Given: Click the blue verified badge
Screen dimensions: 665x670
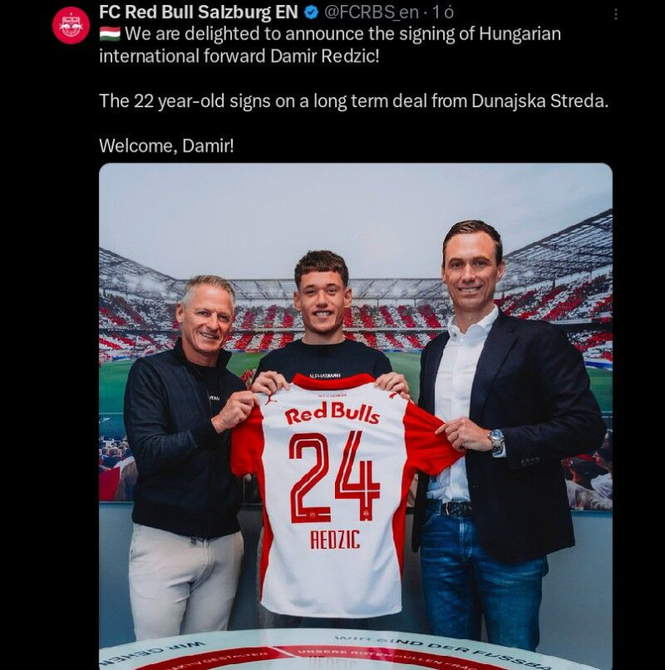Looking at the screenshot, I should (x=311, y=13).
